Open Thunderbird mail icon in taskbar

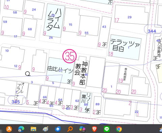click(58, 129)
